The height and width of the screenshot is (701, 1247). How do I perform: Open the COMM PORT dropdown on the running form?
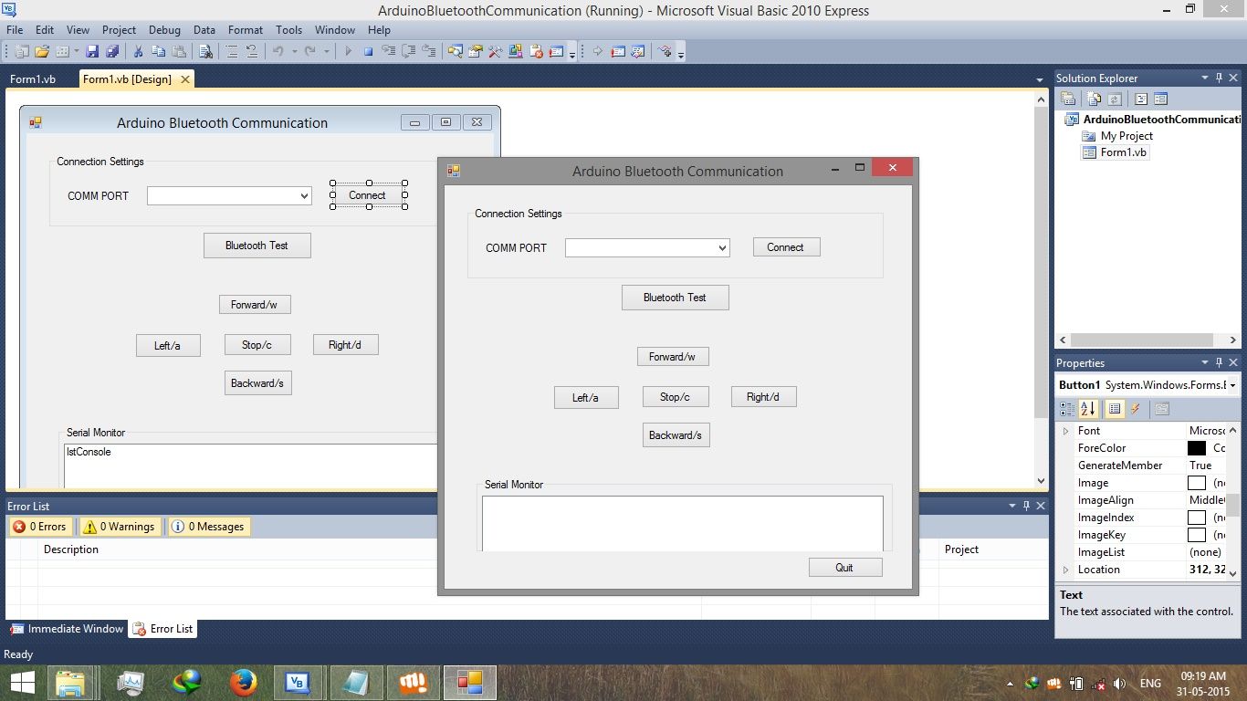pos(722,247)
